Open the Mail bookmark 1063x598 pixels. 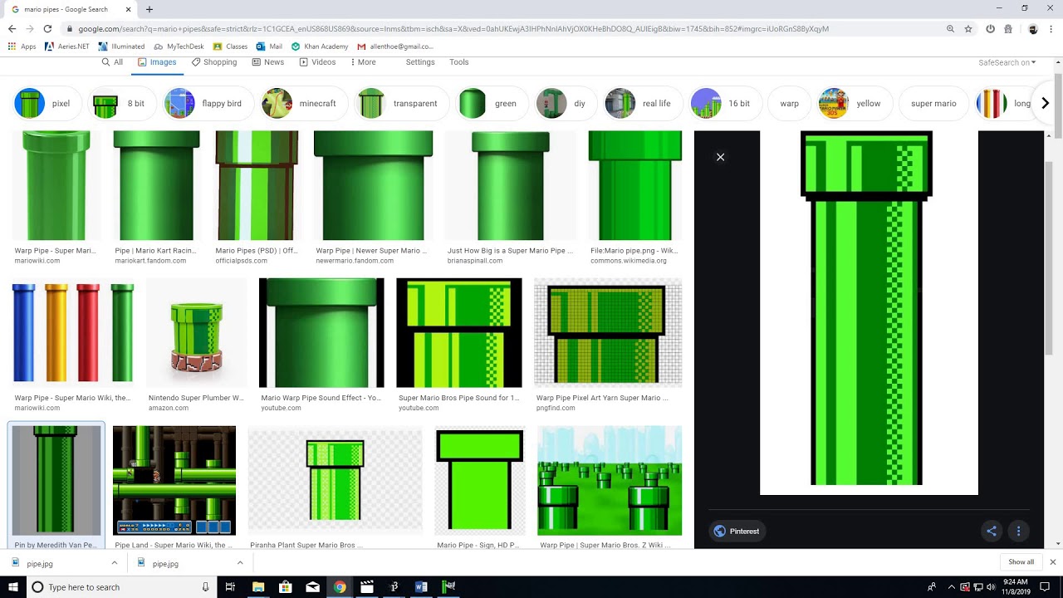pos(269,47)
